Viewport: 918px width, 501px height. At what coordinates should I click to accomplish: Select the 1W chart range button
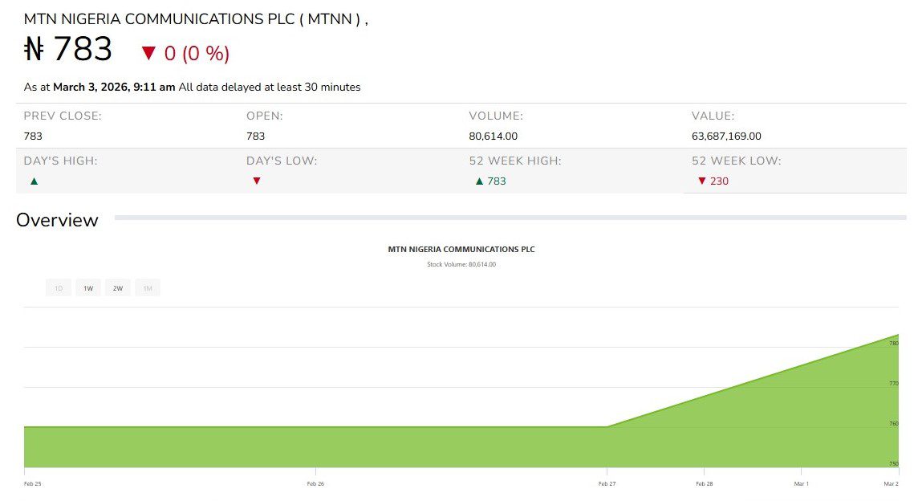(x=88, y=287)
